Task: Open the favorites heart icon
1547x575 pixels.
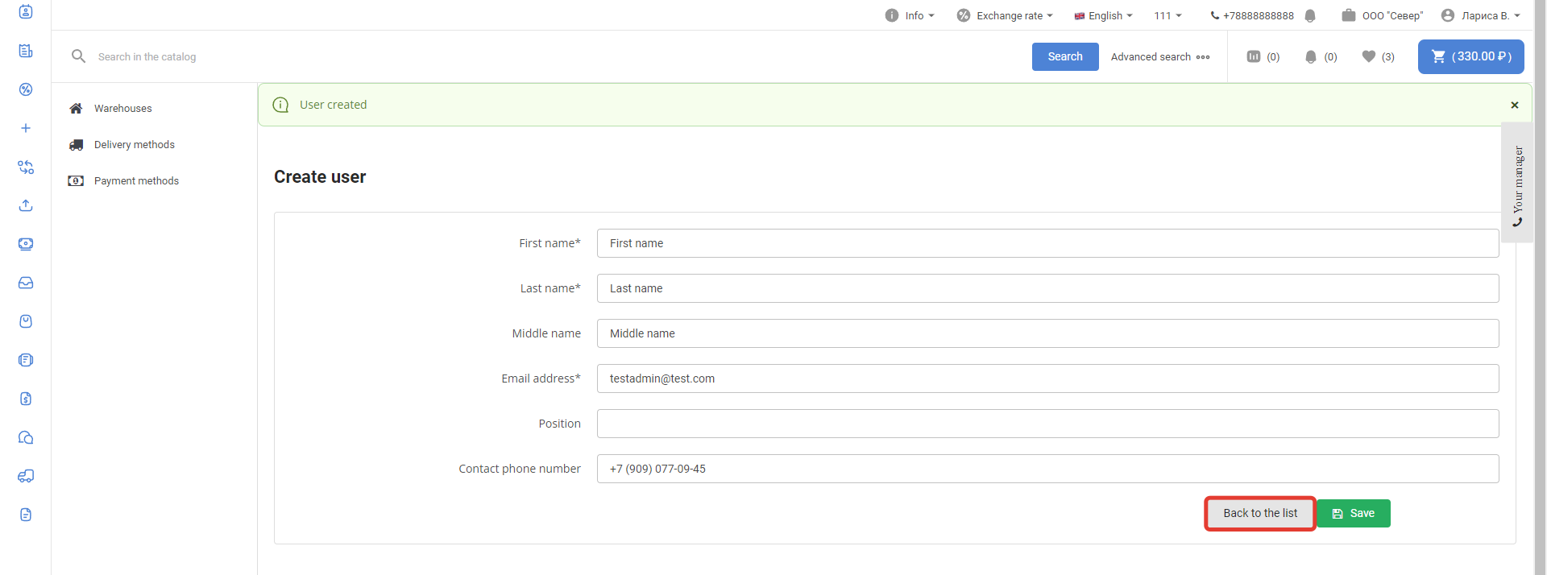Action: click(1368, 56)
